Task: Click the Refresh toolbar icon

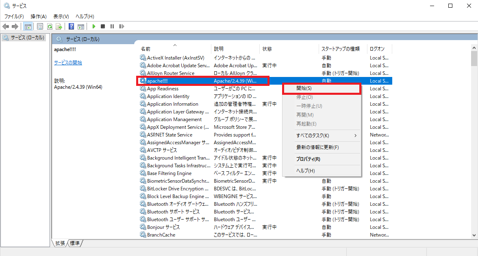Action: click(50, 26)
